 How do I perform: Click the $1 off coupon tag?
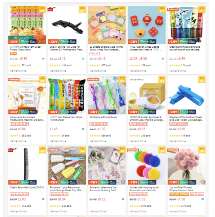point(13,53)
